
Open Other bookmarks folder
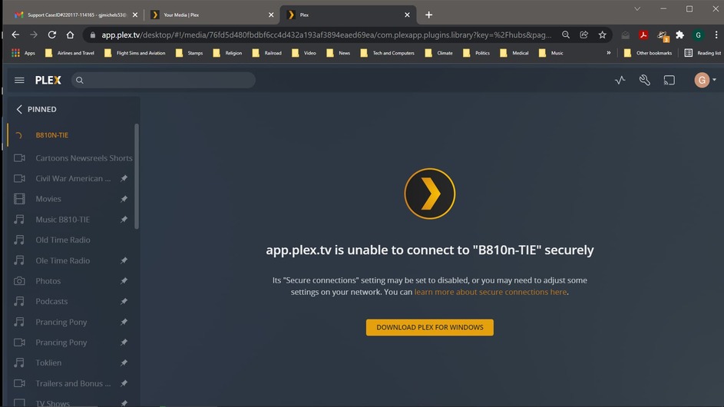[x=648, y=53]
